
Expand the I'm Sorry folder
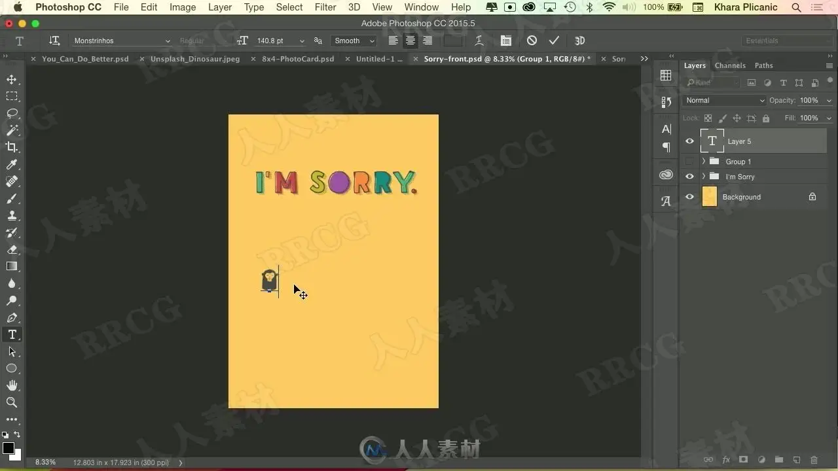(704, 177)
